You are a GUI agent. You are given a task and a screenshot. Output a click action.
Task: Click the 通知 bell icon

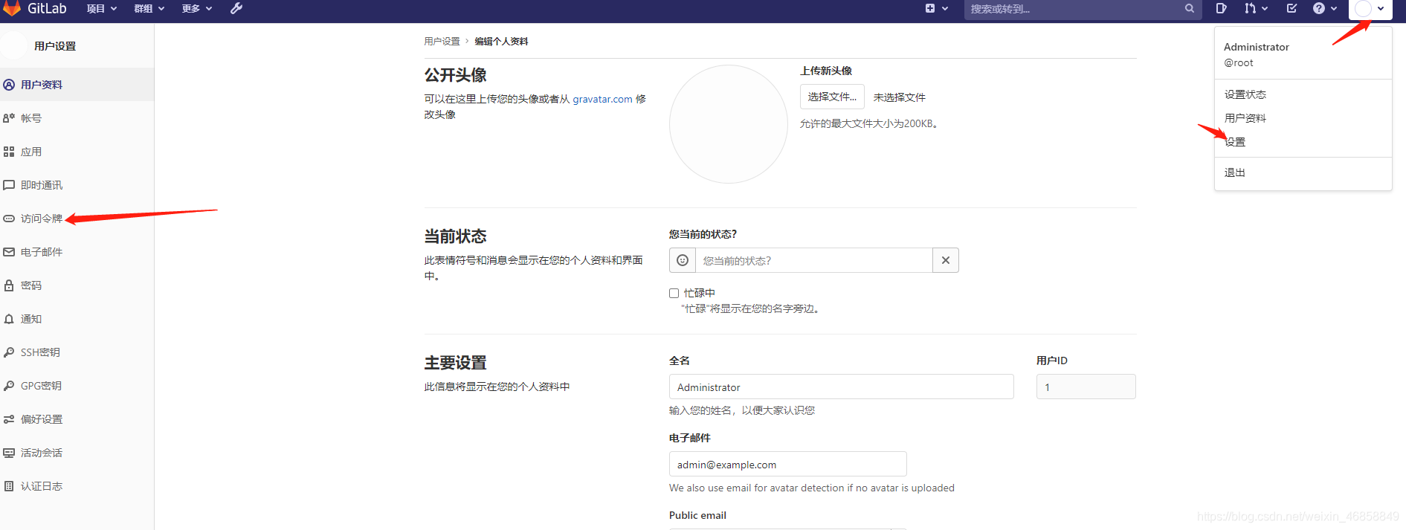9,319
